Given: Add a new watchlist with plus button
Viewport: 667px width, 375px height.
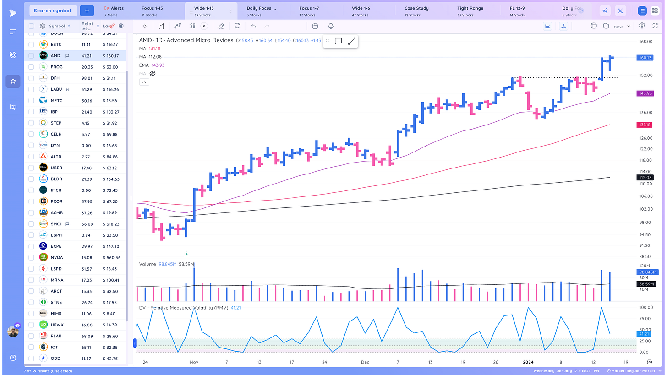Looking at the screenshot, I should click(x=87, y=11).
